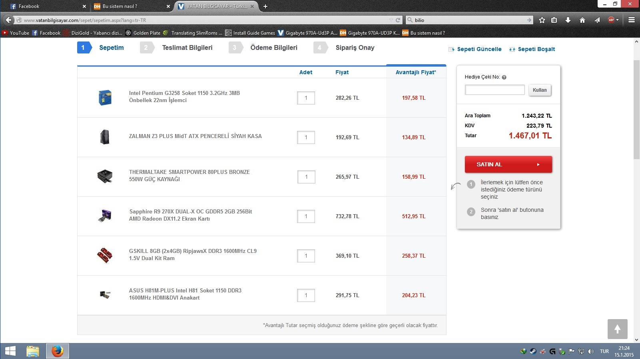Click the Hediye Çeki help question icon

[504, 77]
